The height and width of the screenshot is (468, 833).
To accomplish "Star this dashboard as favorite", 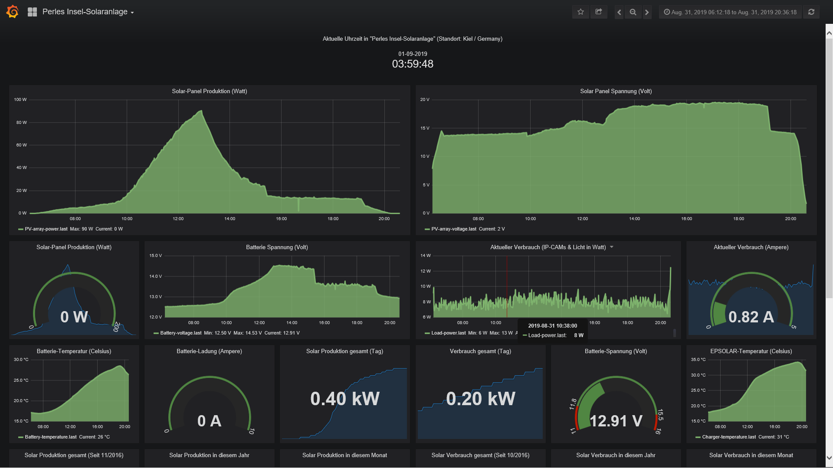I will click(x=580, y=12).
